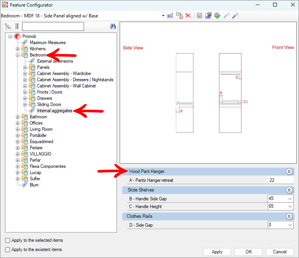Click the collapse-all tree icon
The height and width of the screenshot is (258, 299).
click(17, 26)
